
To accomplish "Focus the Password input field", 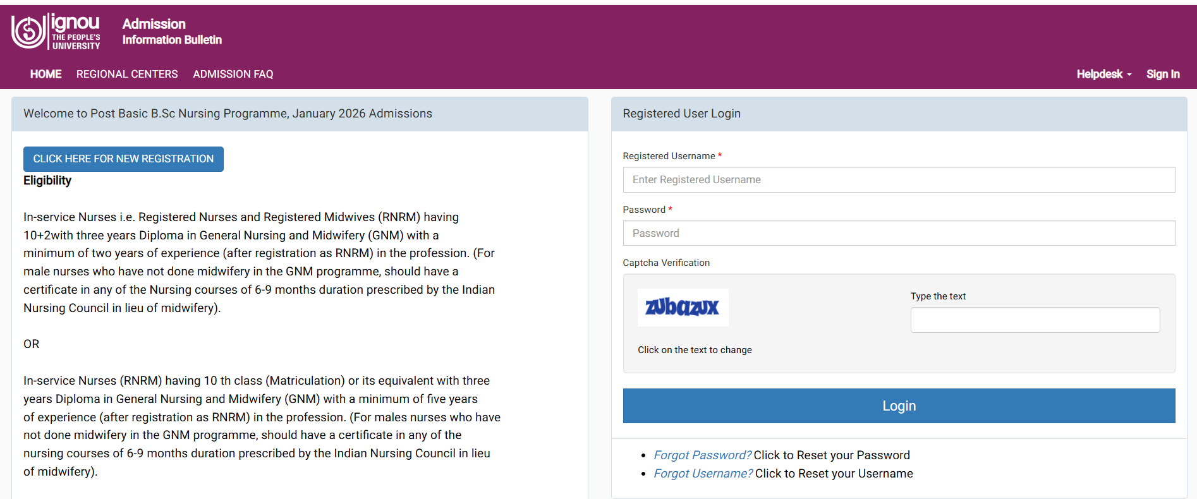I will [x=898, y=233].
